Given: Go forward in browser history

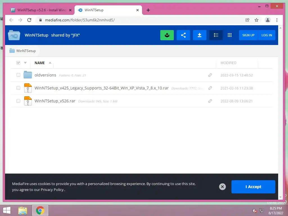Looking at the screenshot, I should point(20,20).
